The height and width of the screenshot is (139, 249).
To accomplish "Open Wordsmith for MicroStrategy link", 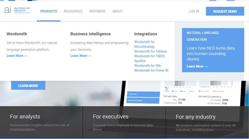I will [x=144, y=44].
